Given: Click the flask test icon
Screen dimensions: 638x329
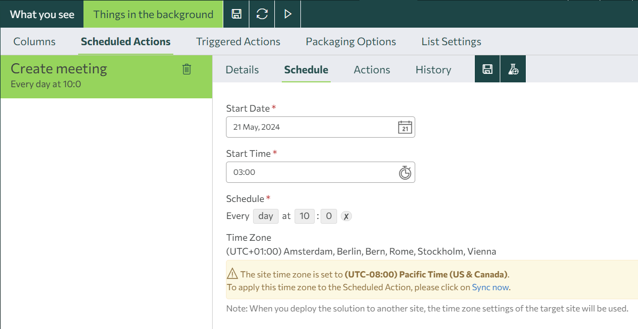Looking at the screenshot, I should pos(513,70).
